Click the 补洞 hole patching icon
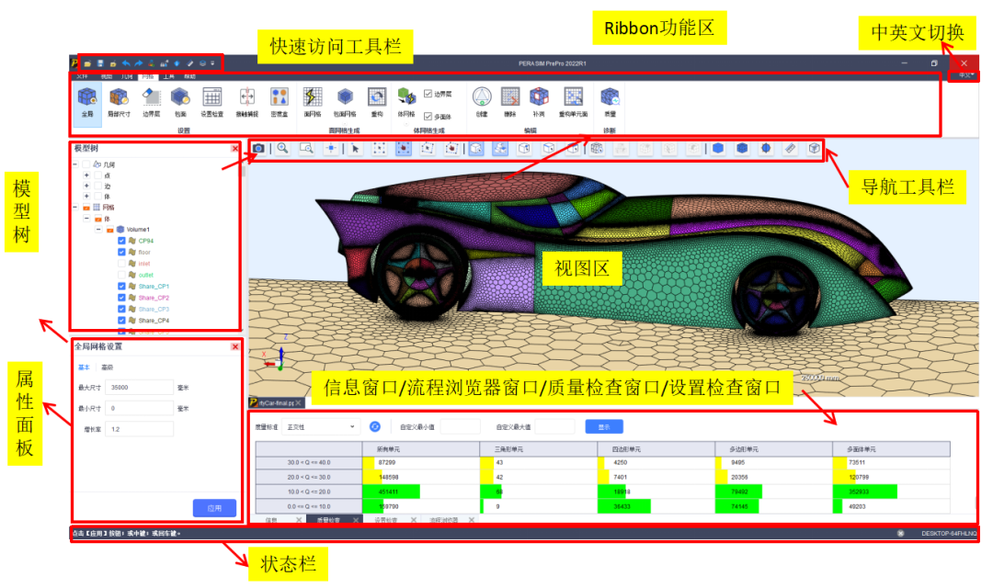 [540, 100]
